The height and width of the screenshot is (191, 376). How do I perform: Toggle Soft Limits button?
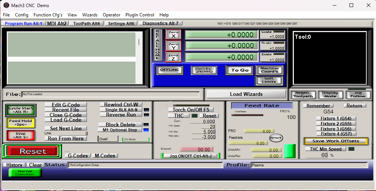(x=269, y=81)
